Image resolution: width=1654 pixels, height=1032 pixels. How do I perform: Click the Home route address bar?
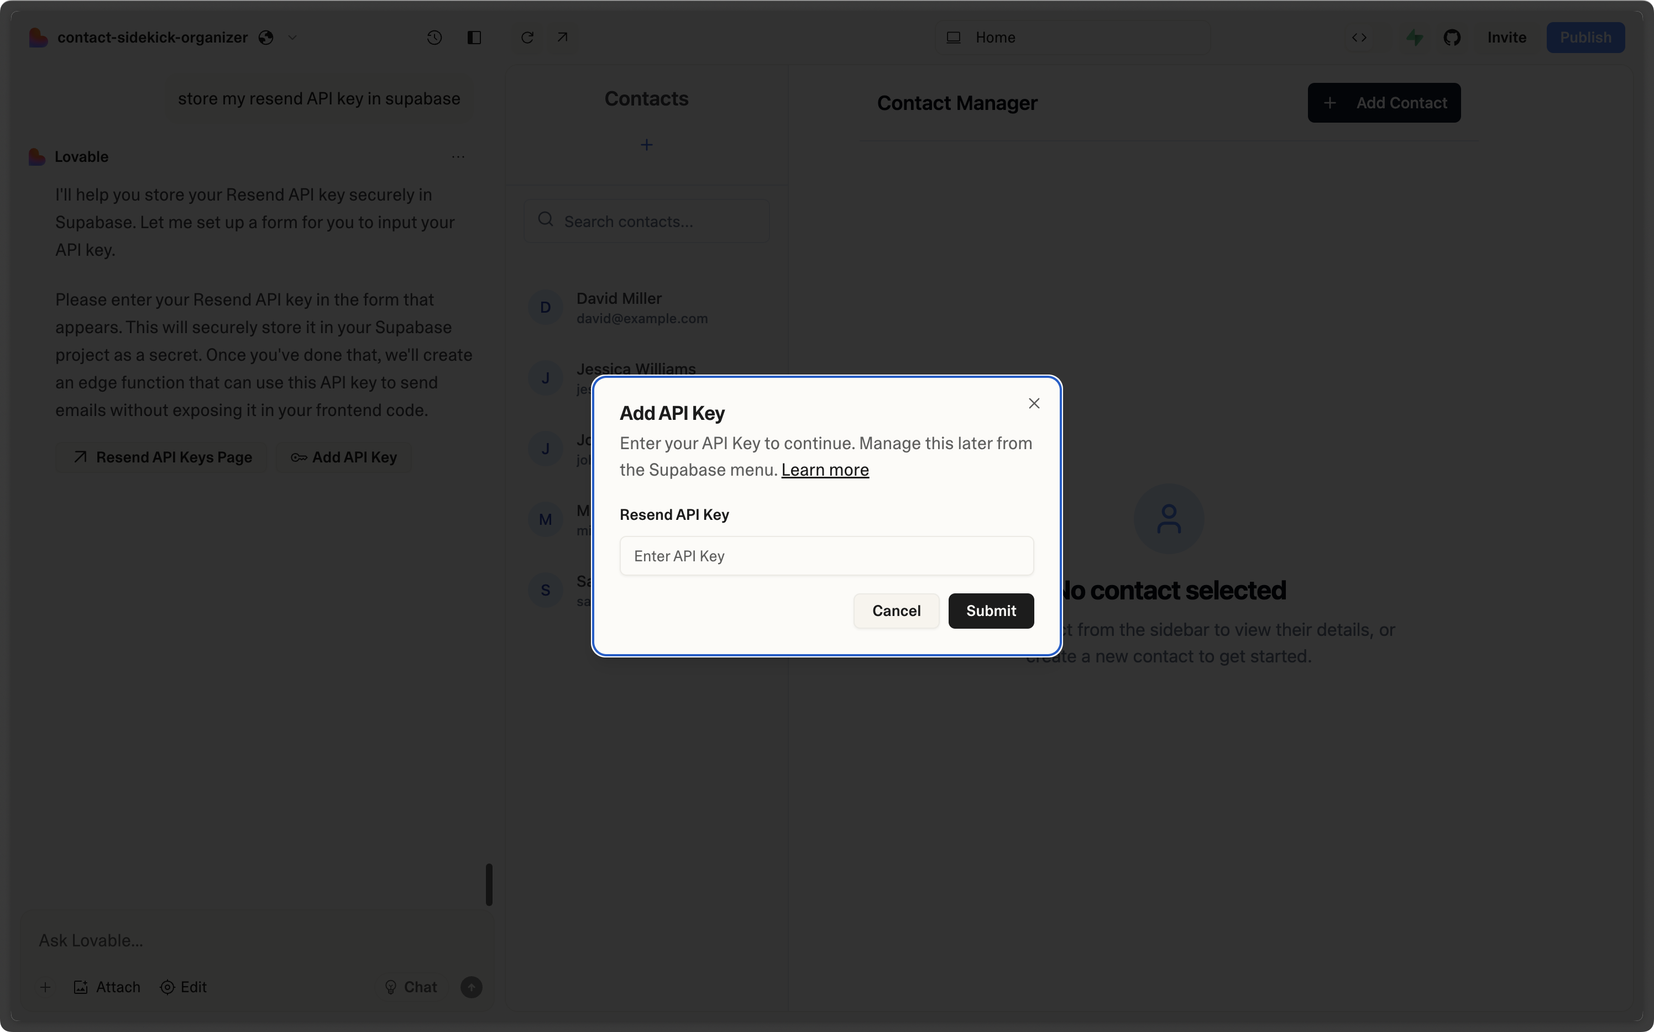1072,38
